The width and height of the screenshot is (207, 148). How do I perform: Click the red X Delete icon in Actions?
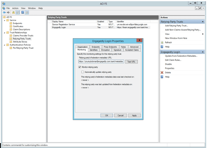tap(162, 73)
